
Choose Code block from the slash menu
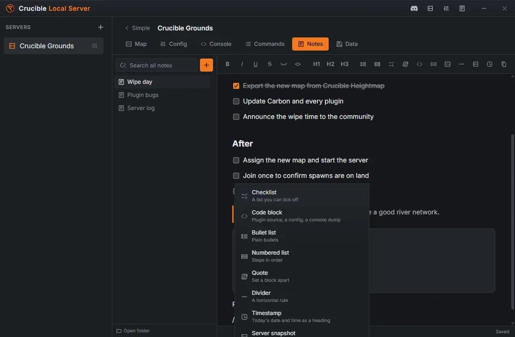coord(302,216)
